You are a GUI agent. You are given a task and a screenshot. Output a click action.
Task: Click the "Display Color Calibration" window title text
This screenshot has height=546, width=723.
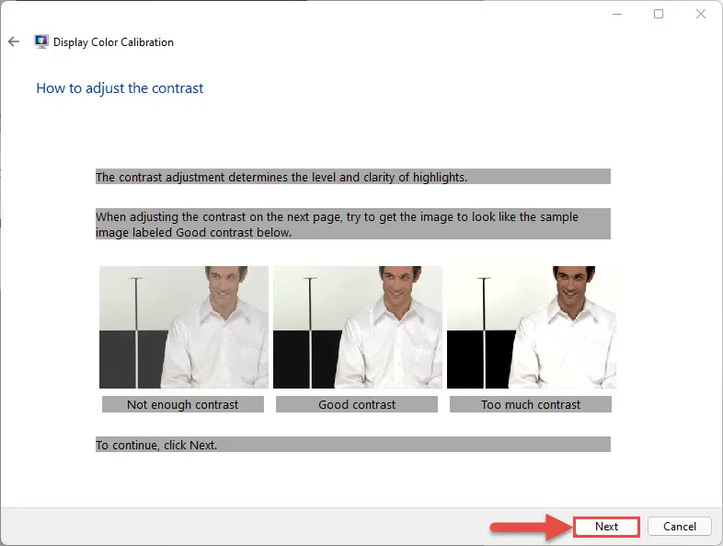click(x=113, y=42)
